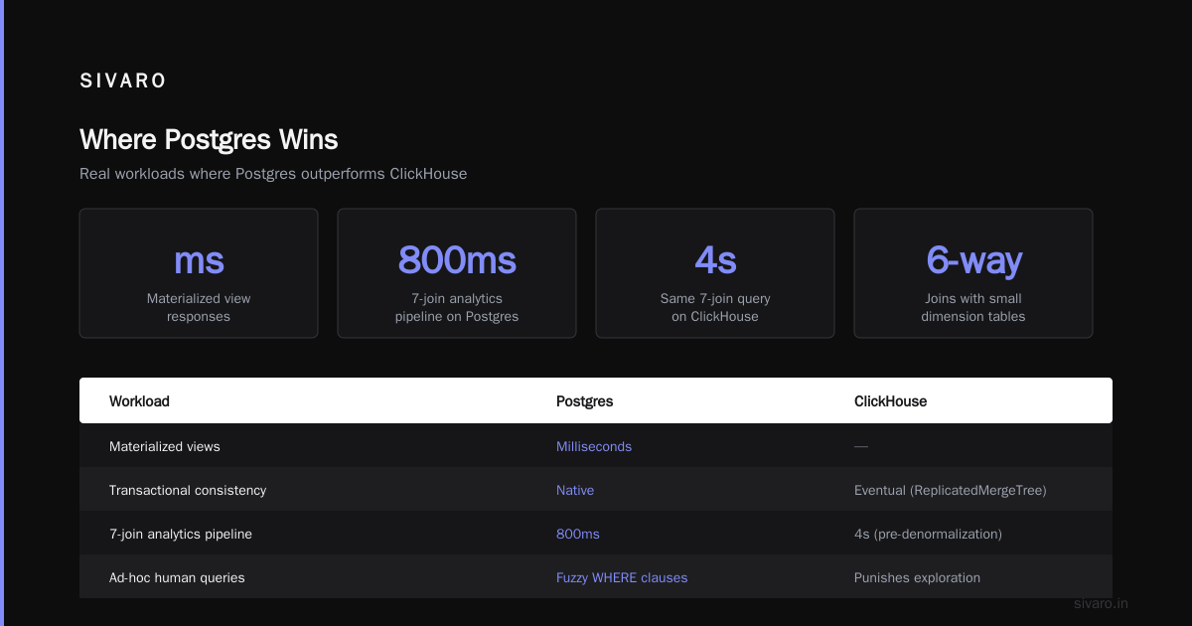Click the 'Milliseconds' cell
The width and height of the screenshot is (1192, 626).
594,446
